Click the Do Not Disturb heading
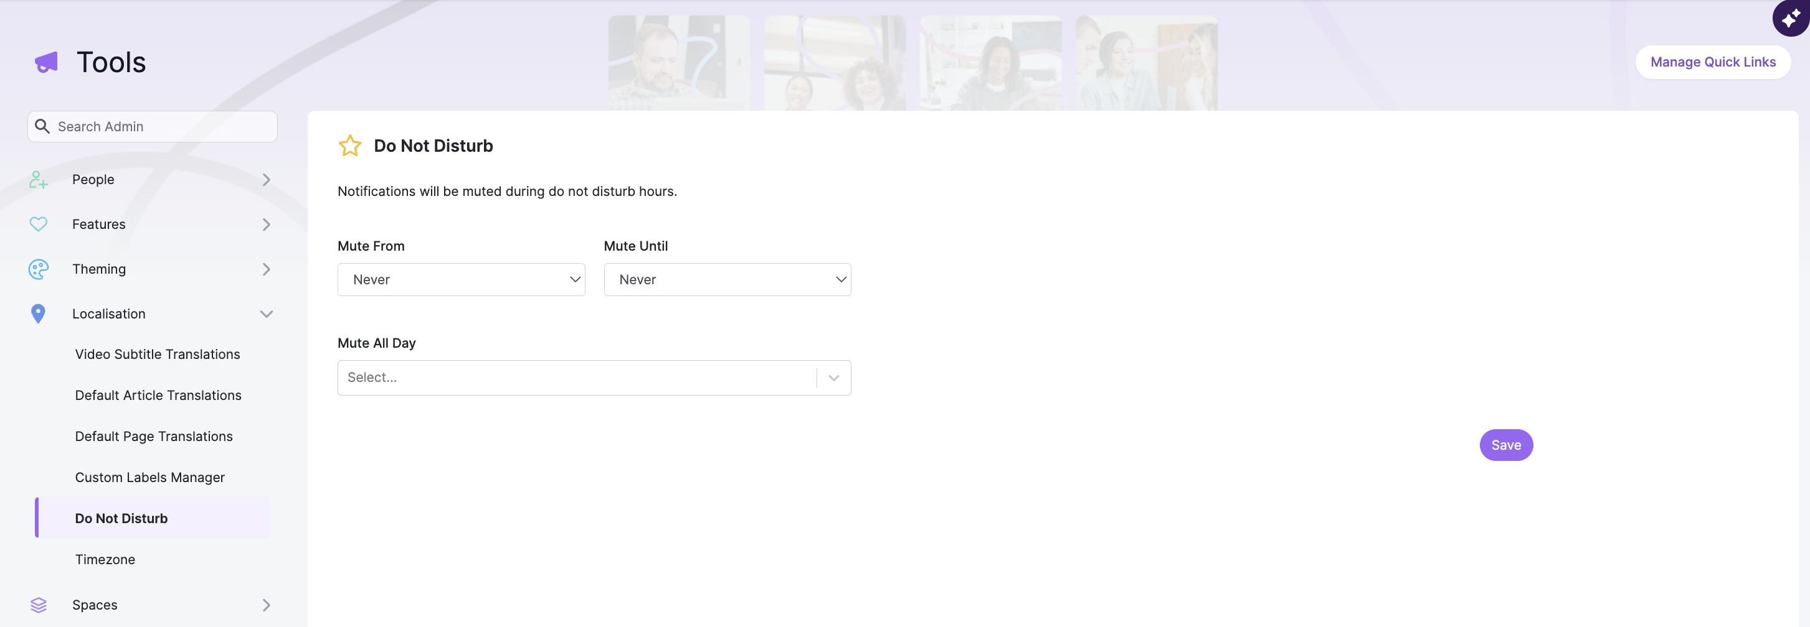This screenshot has width=1810, height=627. pyautogui.click(x=433, y=146)
